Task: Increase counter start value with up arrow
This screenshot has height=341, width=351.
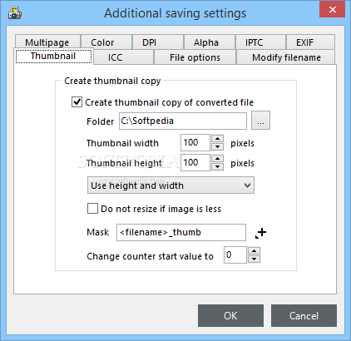Action: tap(255, 251)
